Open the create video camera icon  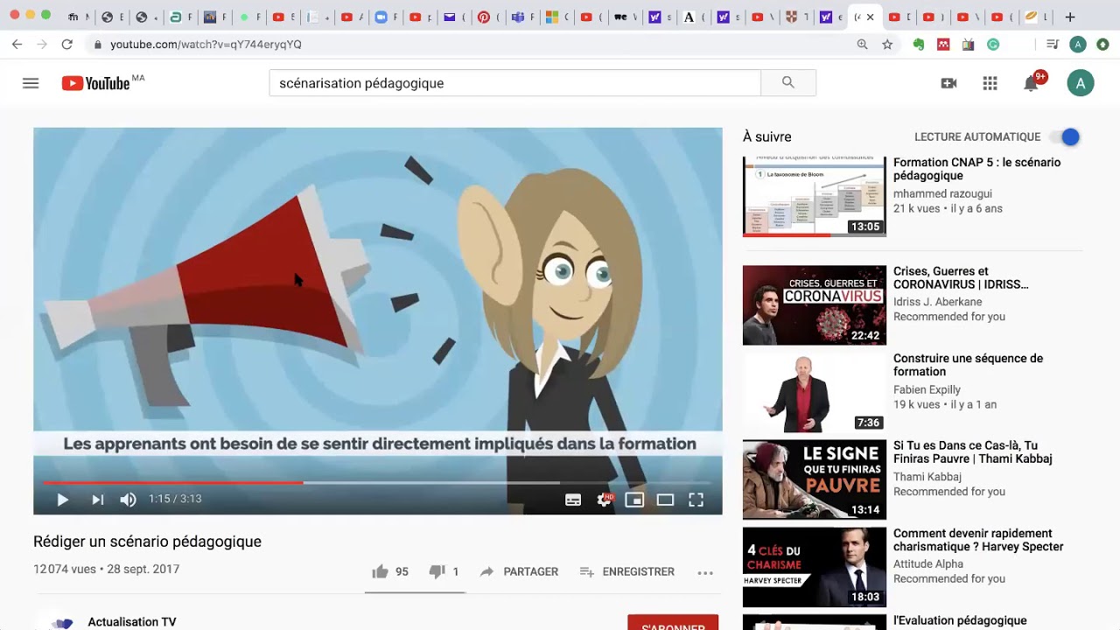(948, 83)
